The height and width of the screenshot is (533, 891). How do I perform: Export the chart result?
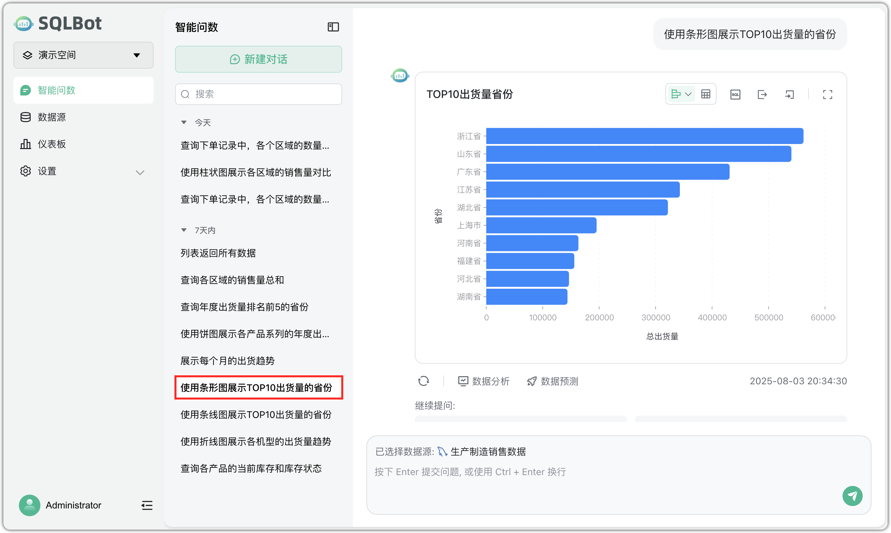point(763,94)
